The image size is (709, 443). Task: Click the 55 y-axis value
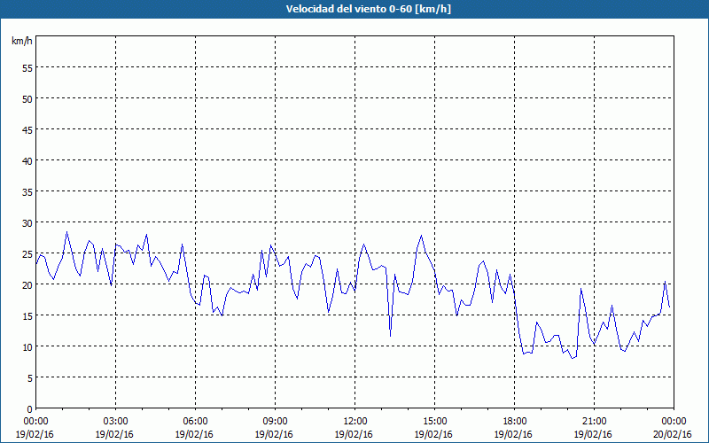point(27,68)
